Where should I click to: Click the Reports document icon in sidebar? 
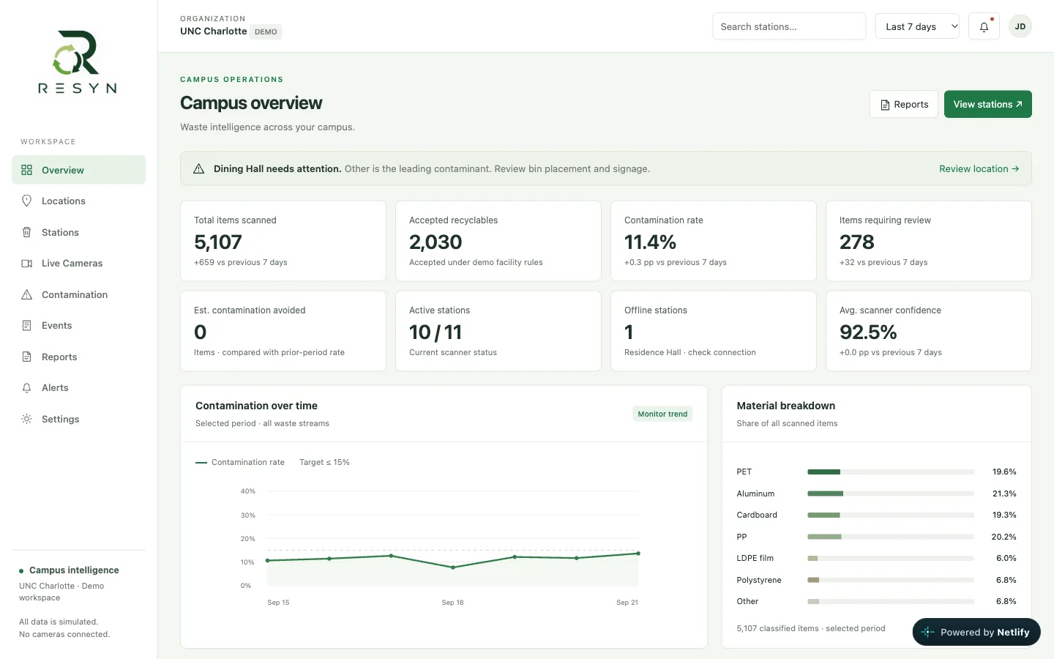27,357
